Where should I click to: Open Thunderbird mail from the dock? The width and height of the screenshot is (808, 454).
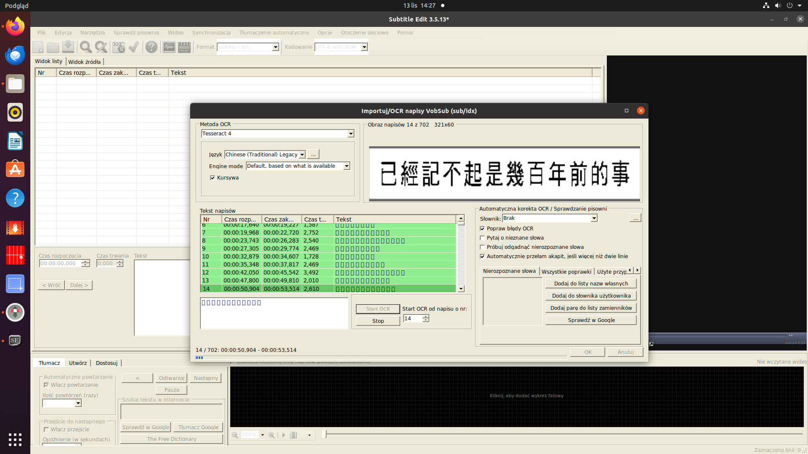click(15, 55)
